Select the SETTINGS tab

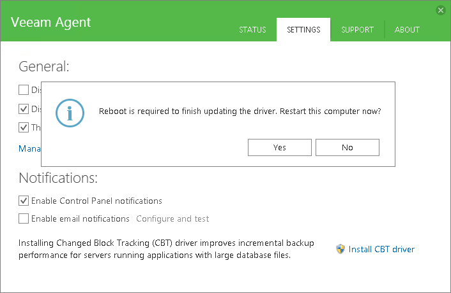point(303,29)
